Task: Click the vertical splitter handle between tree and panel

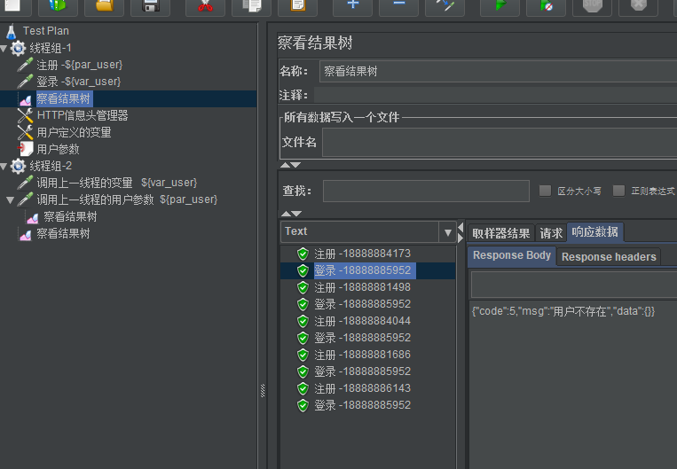Action: click(263, 390)
